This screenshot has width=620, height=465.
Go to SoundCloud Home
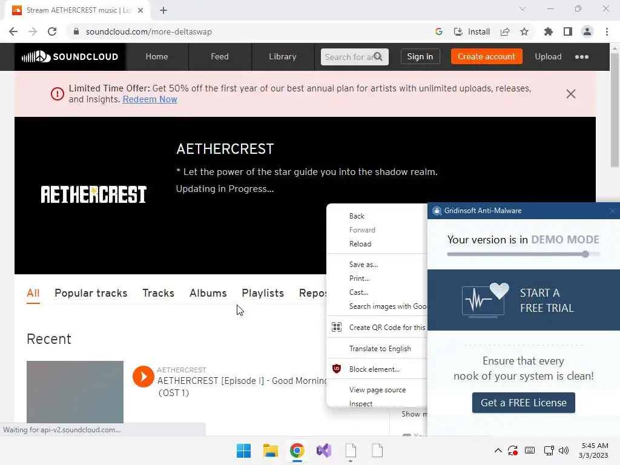click(x=157, y=56)
